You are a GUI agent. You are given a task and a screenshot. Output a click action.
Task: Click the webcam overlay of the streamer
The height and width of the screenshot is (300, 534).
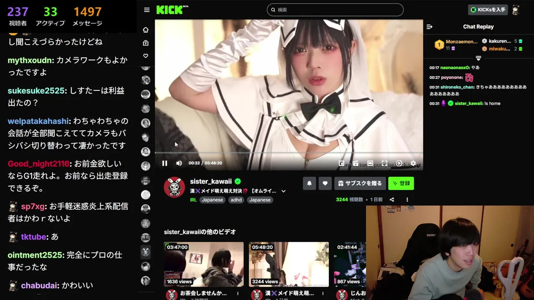point(450,252)
